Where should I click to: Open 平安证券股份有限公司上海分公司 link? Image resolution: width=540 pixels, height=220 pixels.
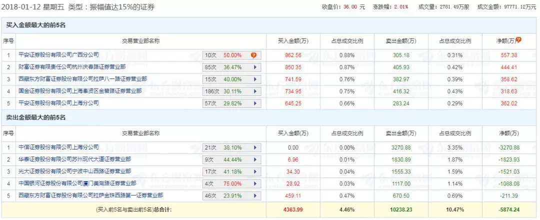59,103
